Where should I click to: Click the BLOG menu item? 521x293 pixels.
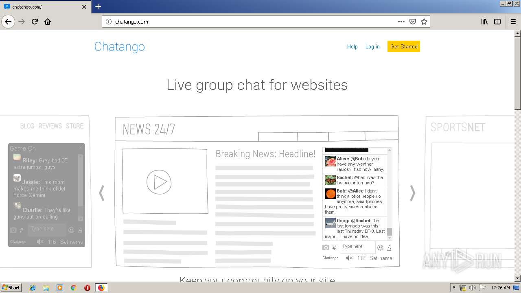coord(27,126)
